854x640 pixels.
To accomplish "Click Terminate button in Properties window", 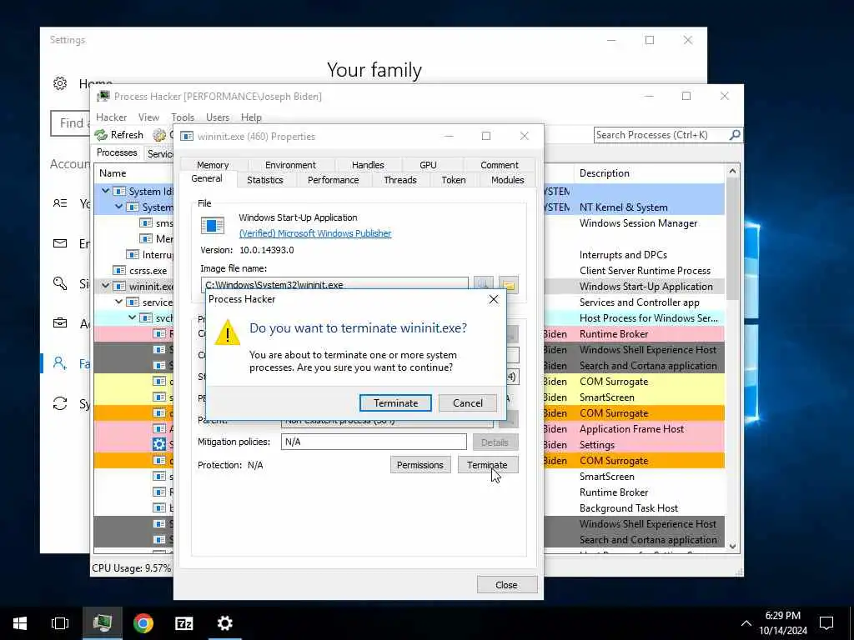I will click(487, 465).
